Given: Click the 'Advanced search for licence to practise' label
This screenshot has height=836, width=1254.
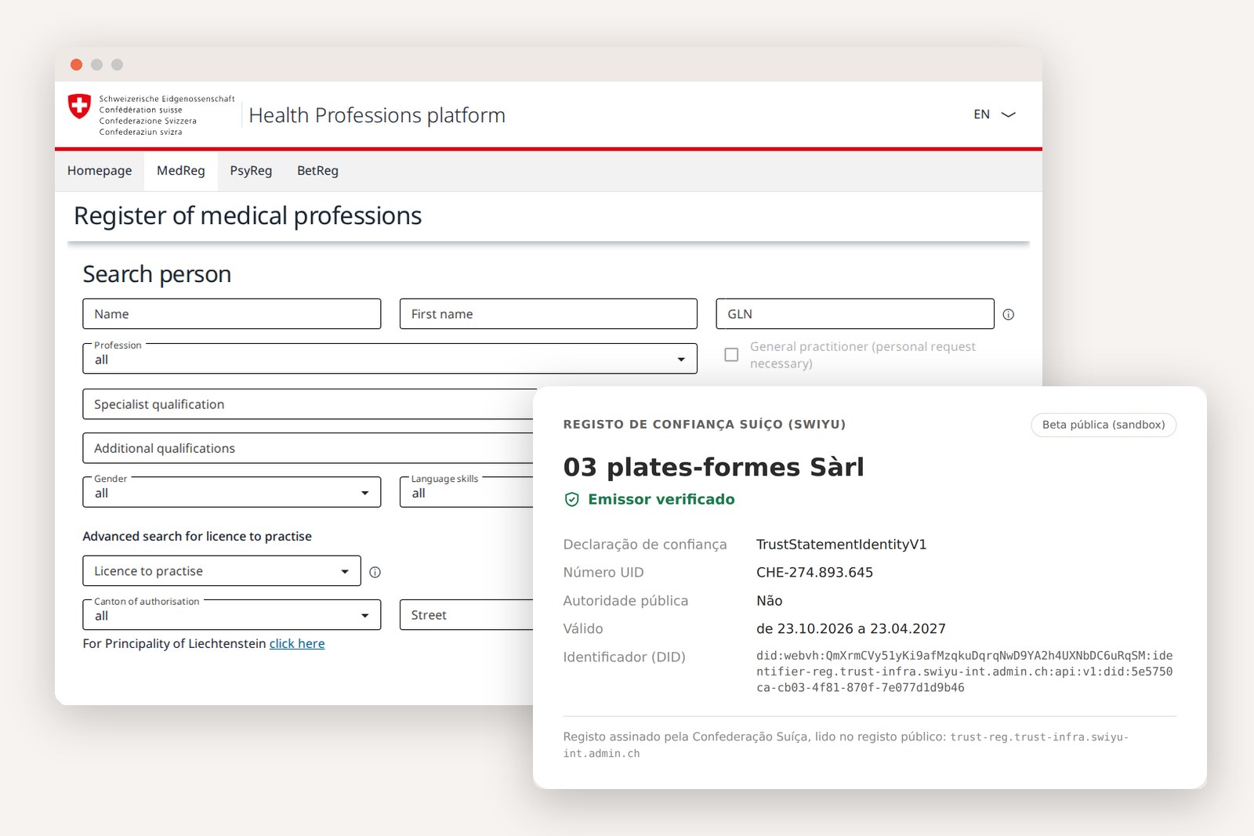Looking at the screenshot, I should pos(198,536).
